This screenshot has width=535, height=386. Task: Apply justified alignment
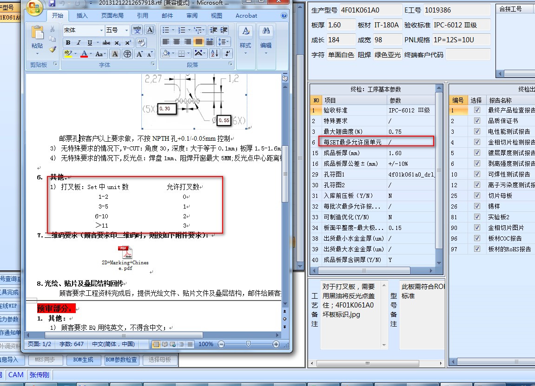198,42
